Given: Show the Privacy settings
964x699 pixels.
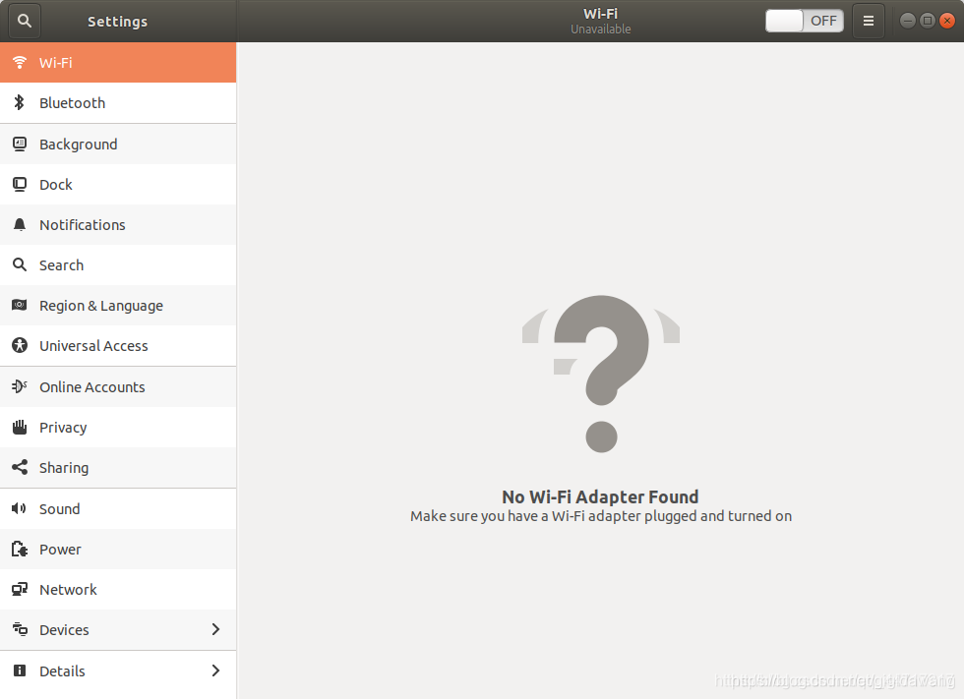Looking at the screenshot, I should tap(118, 428).
